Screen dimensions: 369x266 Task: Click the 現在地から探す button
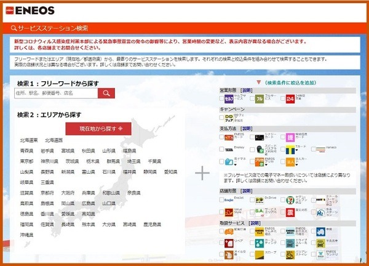point(98,129)
